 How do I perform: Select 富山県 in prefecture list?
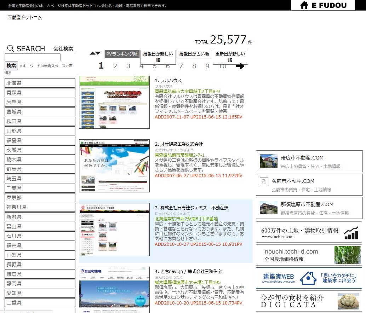40,226
